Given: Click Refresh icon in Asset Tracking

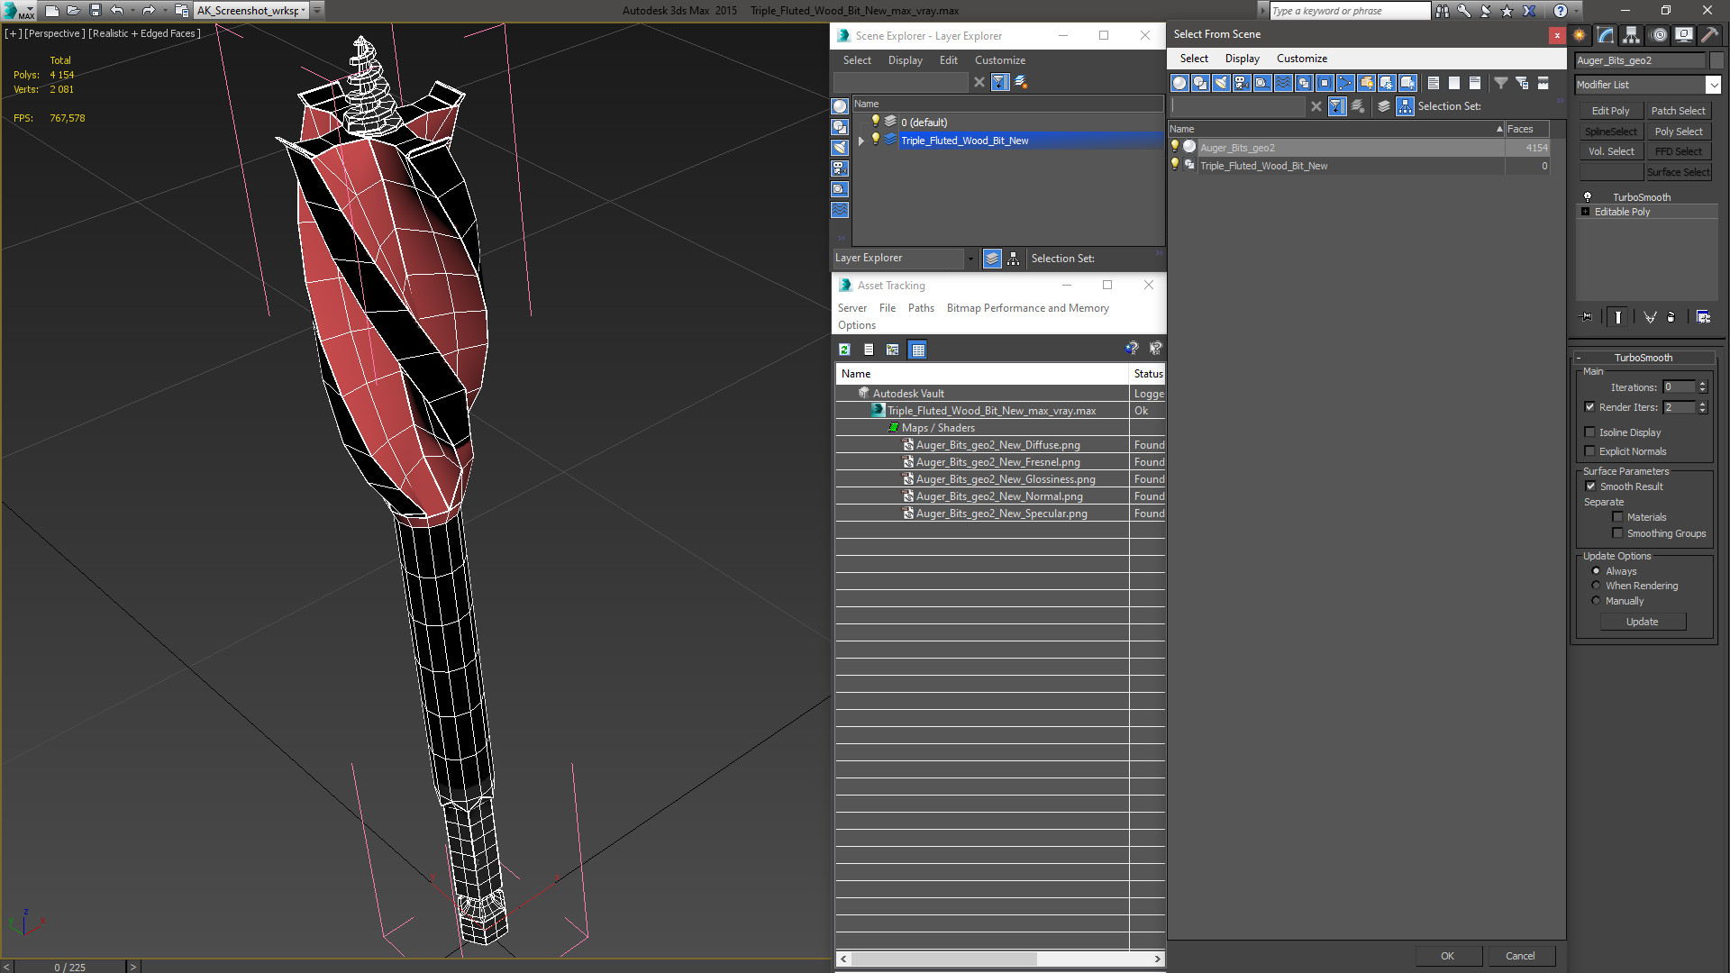Looking at the screenshot, I should [844, 350].
